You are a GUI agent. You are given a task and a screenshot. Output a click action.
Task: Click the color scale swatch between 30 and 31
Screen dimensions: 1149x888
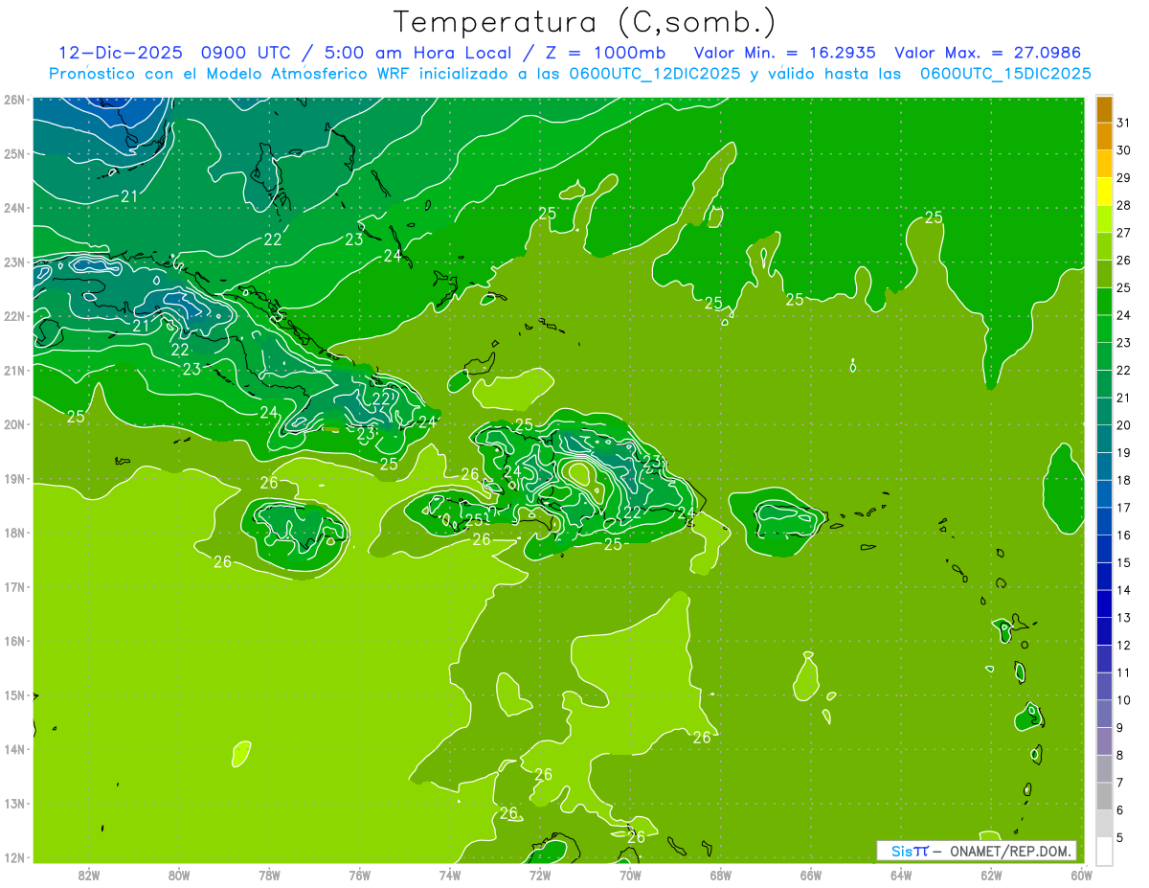(x=1104, y=136)
